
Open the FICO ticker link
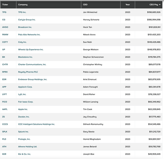click(4, 102)
